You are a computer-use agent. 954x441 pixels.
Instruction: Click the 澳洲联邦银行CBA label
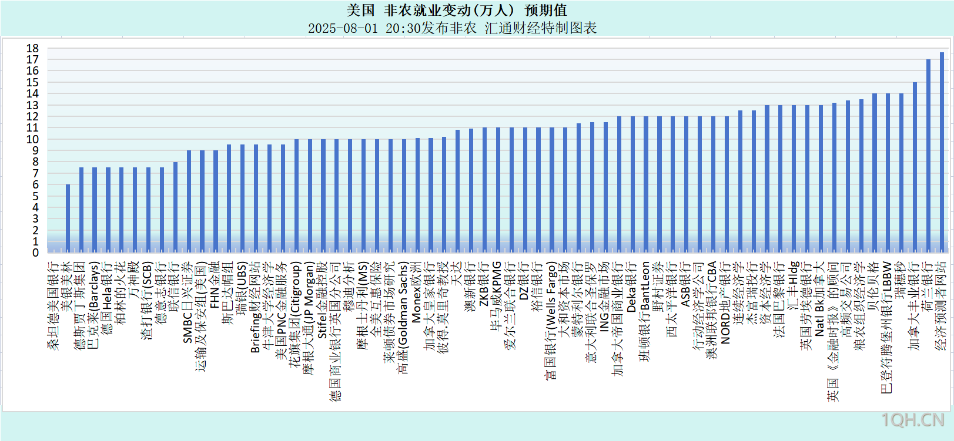(713, 311)
